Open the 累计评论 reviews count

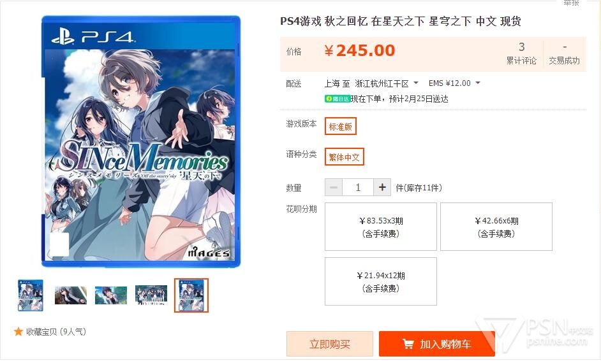521,53
